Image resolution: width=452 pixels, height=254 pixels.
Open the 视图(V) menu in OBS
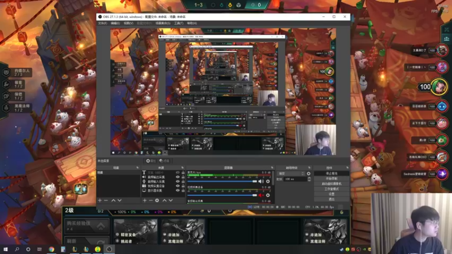tap(128, 23)
